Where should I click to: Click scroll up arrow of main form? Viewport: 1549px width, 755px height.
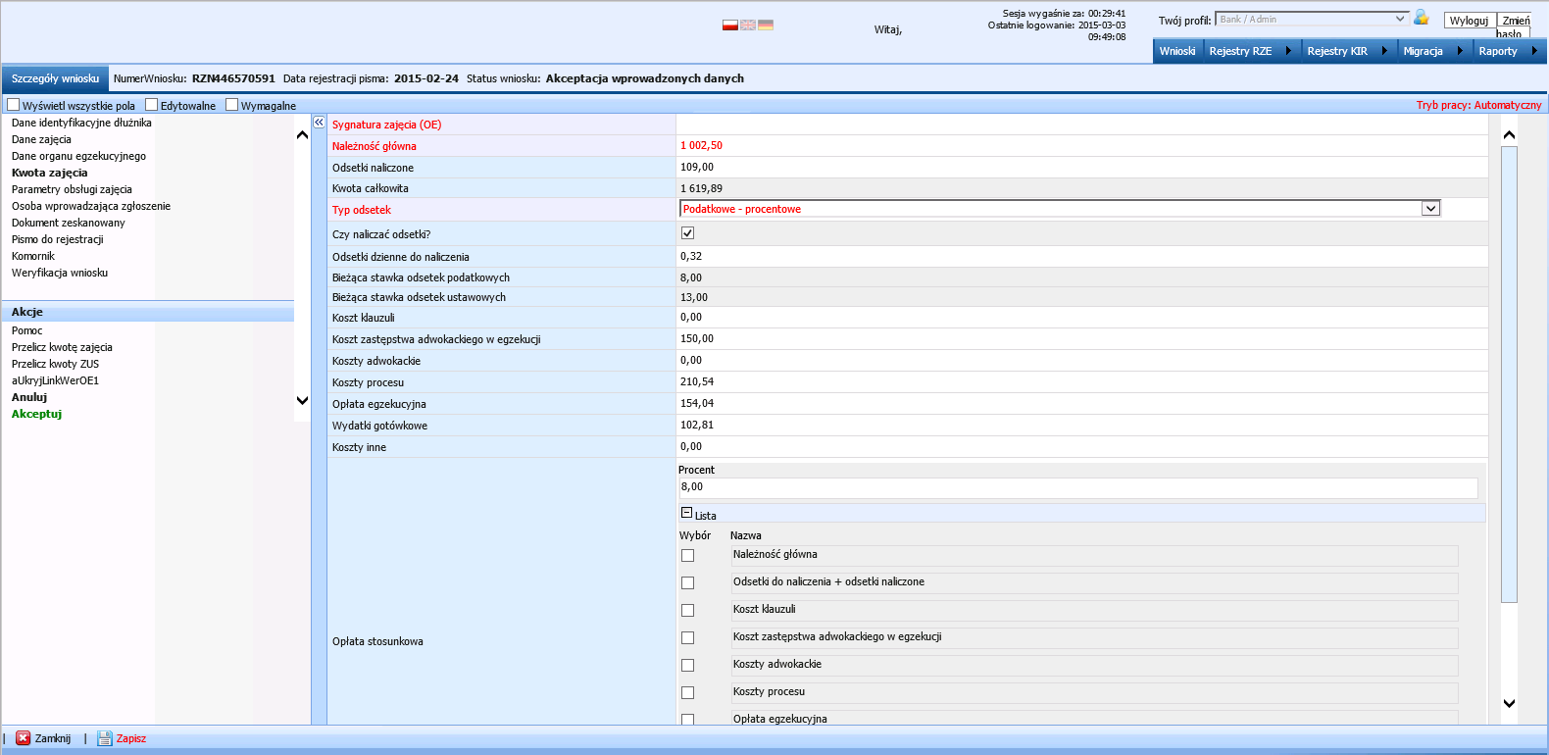(1509, 134)
